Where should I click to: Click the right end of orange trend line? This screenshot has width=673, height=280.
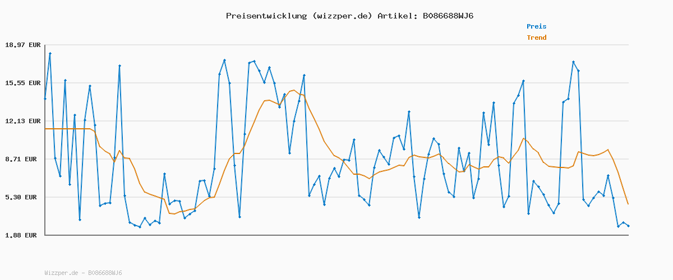coord(628,204)
